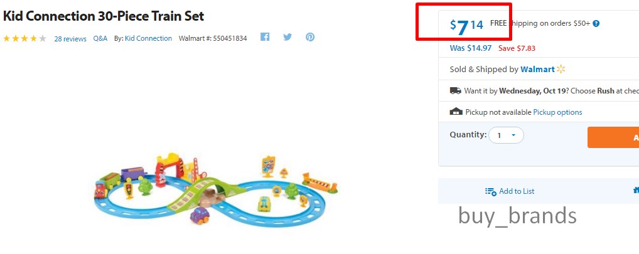639x254 pixels.
Task: Share product via Twitter icon
Action: coord(287,37)
